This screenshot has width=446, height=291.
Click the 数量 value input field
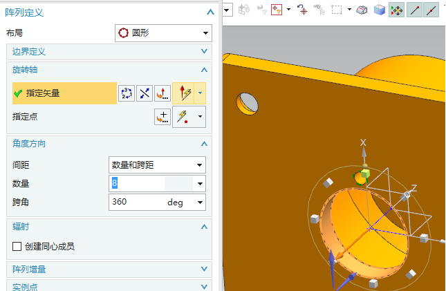[136, 183]
